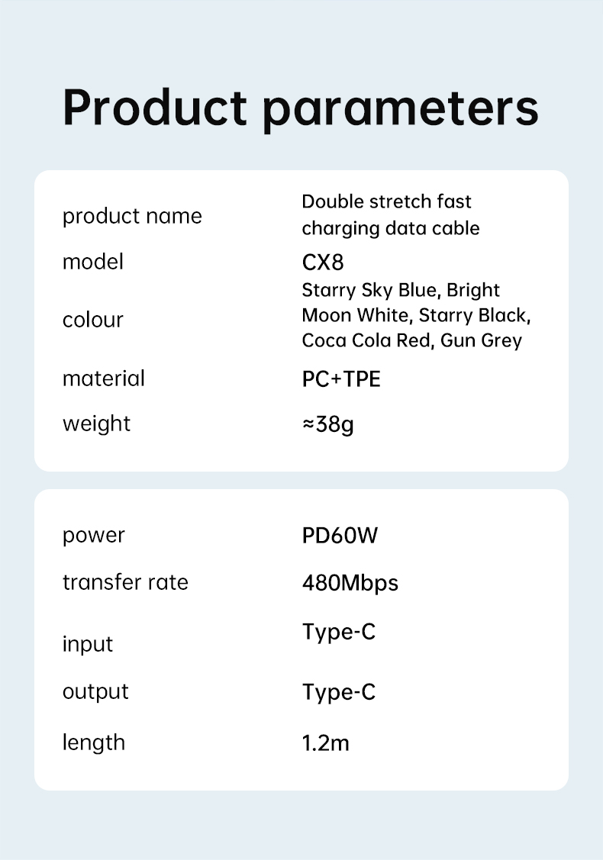Click the ≈38g weight value
The image size is (603, 860).
tap(327, 424)
